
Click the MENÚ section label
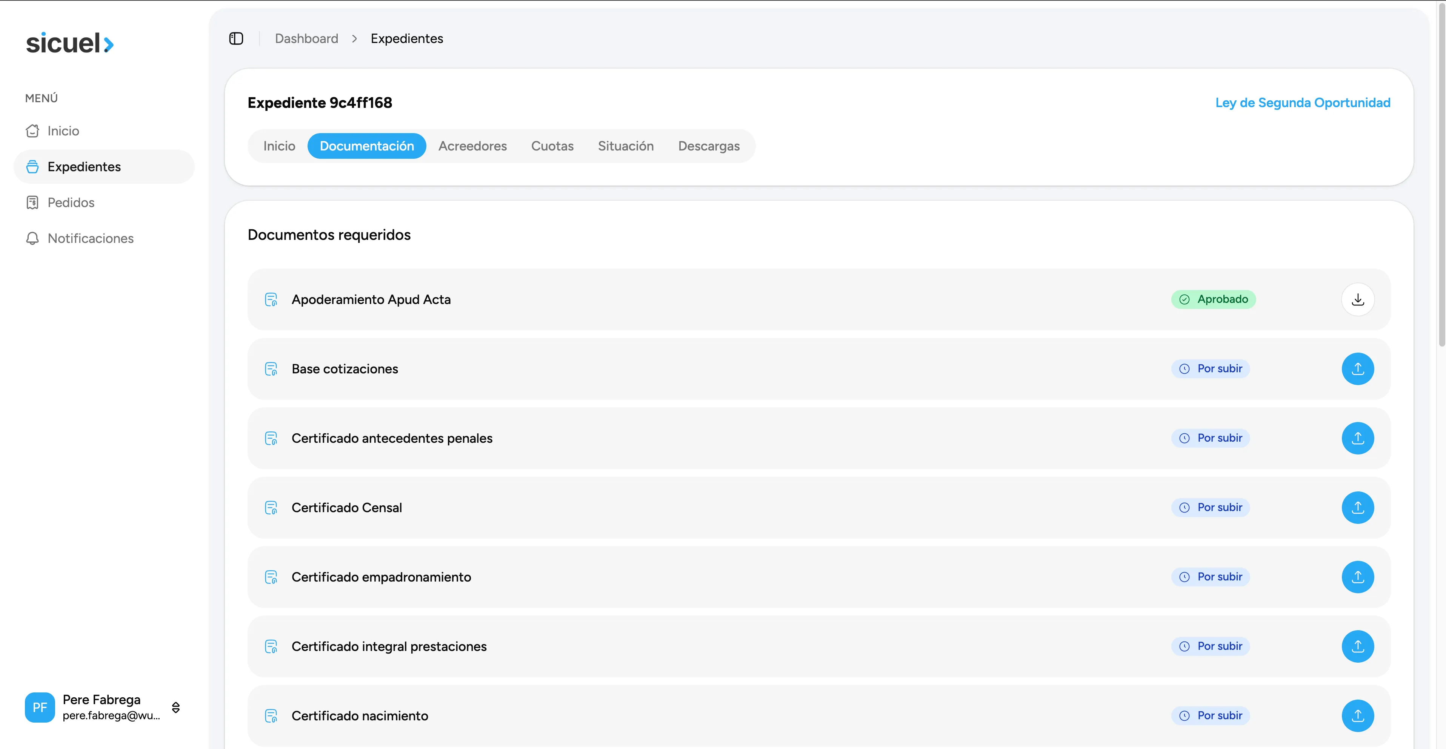point(42,98)
